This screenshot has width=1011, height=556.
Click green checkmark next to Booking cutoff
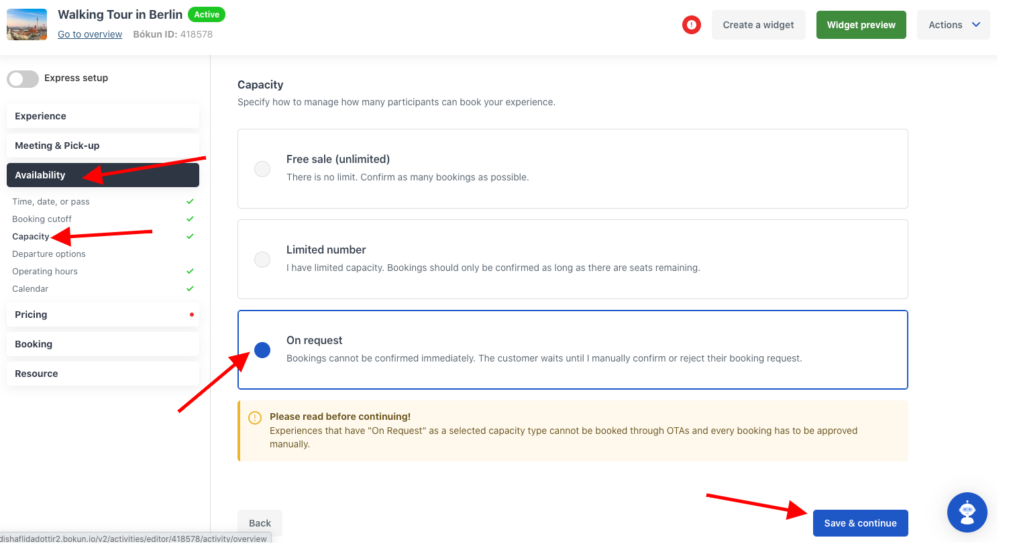pyautogui.click(x=190, y=219)
